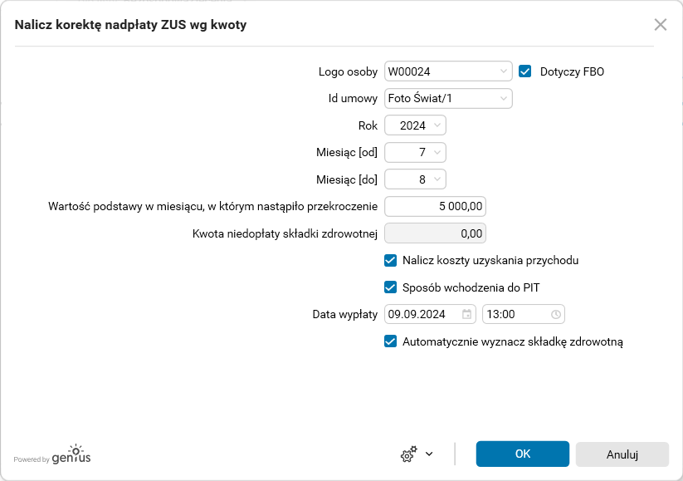The width and height of the screenshot is (683, 481).
Task: Click the settings gear icon
Action: pyautogui.click(x=407, y=454)
